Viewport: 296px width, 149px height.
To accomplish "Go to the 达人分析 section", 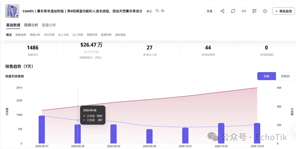I will point(63,35).
